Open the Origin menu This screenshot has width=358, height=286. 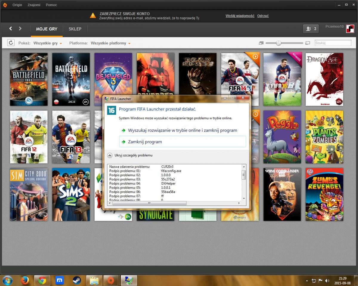(x=17, y=5)
